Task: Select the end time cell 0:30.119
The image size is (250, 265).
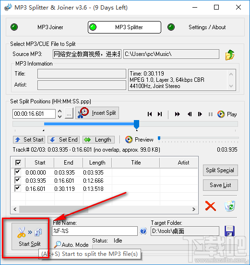Action: pos(64,189)
